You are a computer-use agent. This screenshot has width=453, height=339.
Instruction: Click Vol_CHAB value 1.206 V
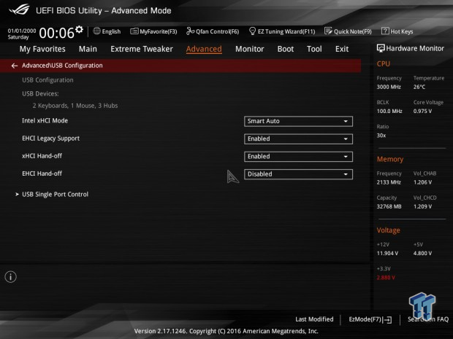[x=422, y=182]
